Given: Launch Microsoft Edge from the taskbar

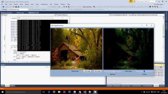Looking at the screenshot, I should point(49,92).
